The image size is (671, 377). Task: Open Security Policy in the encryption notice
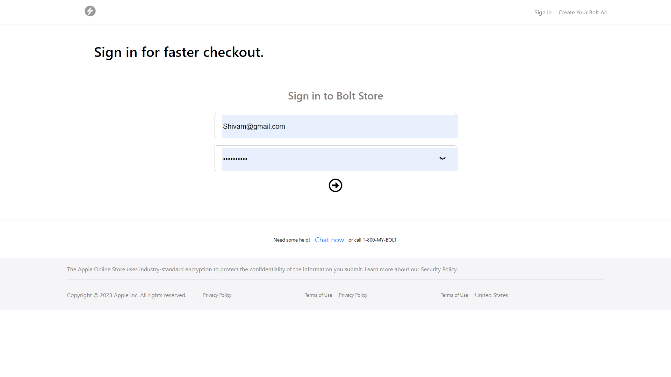point(439,269)
